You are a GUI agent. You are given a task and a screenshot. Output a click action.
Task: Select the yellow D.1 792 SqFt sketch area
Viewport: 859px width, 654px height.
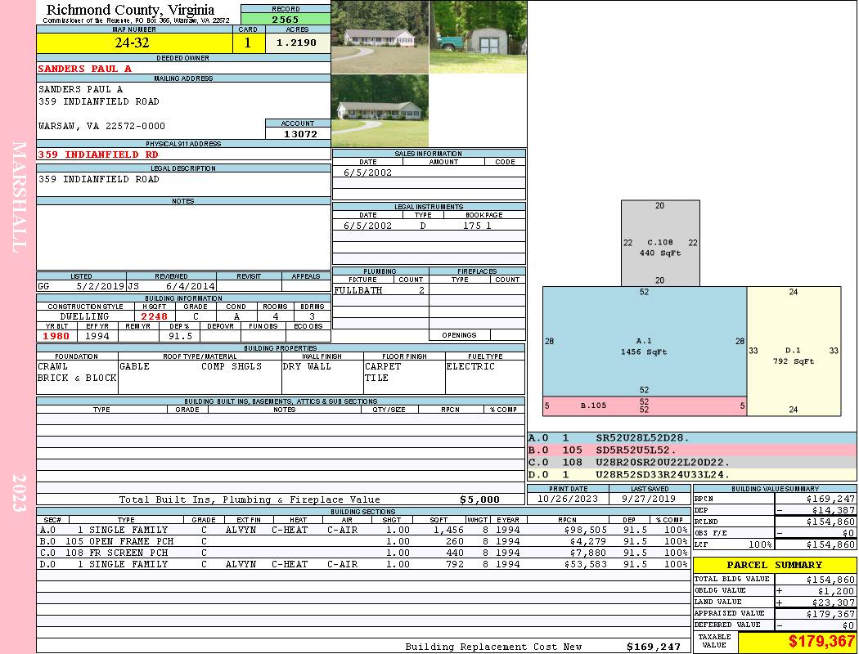[793, 351]
